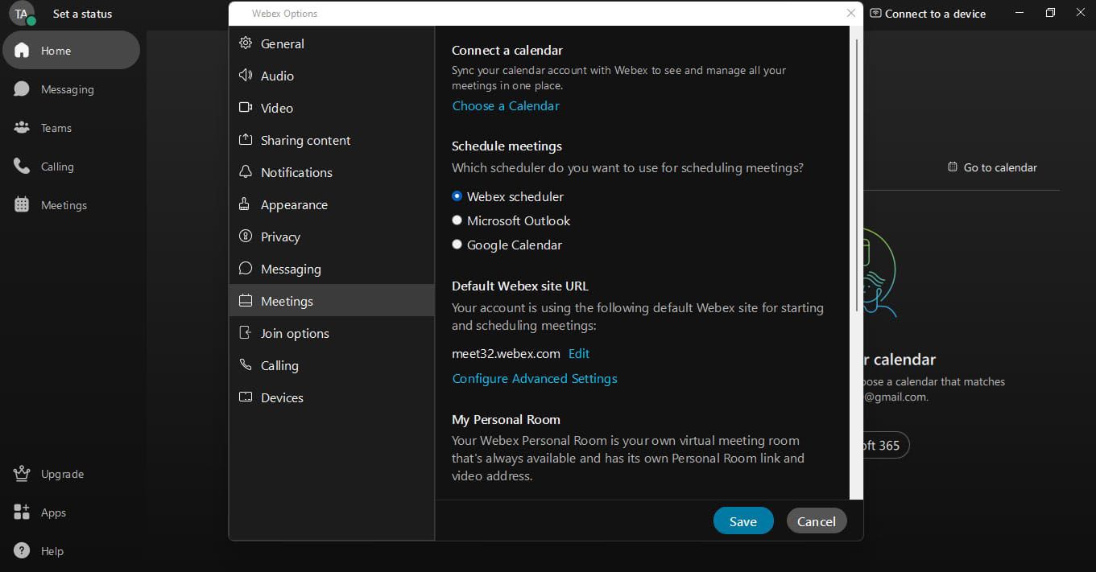Screen dimensions: 1096x572
Task: Click the Calling phone icon in main sidebar
Action: click(22, 167)
